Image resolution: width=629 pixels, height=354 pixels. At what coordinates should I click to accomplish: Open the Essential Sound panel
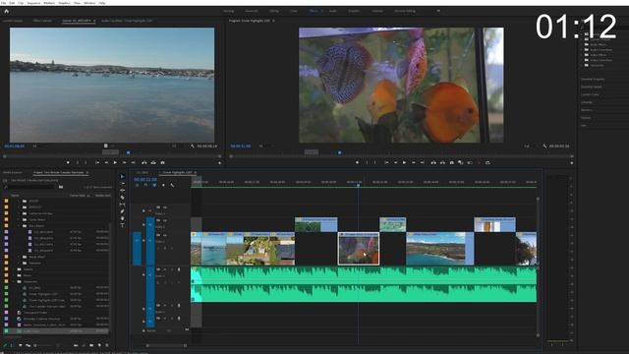(592, 87)
